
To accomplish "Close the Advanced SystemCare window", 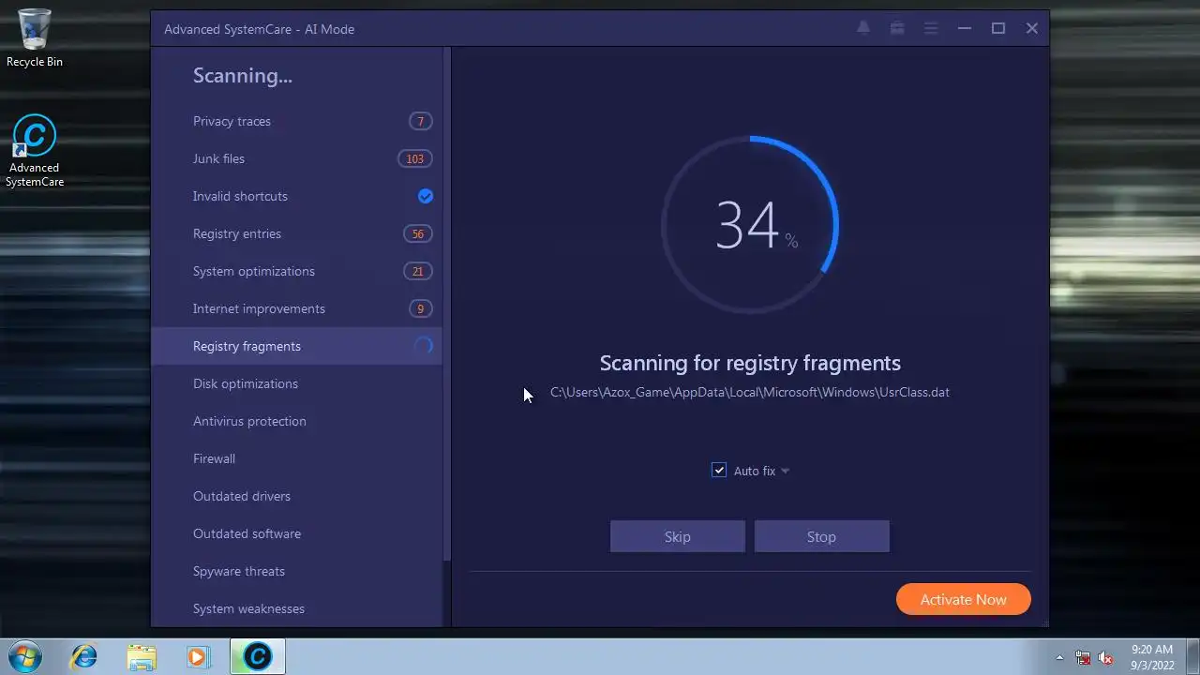I will click(1032, 28).
